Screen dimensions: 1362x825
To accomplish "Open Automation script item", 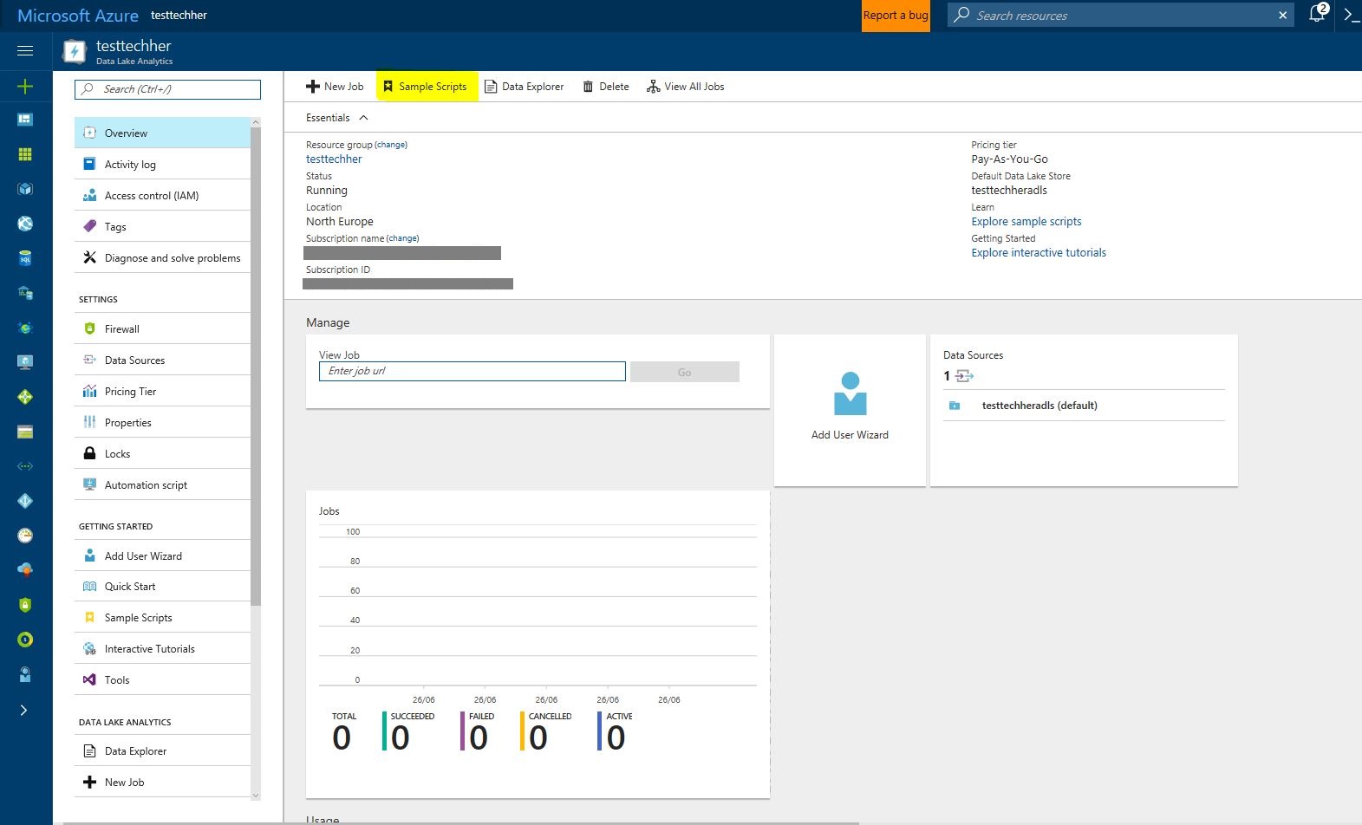I will click(x=162, y=484).
